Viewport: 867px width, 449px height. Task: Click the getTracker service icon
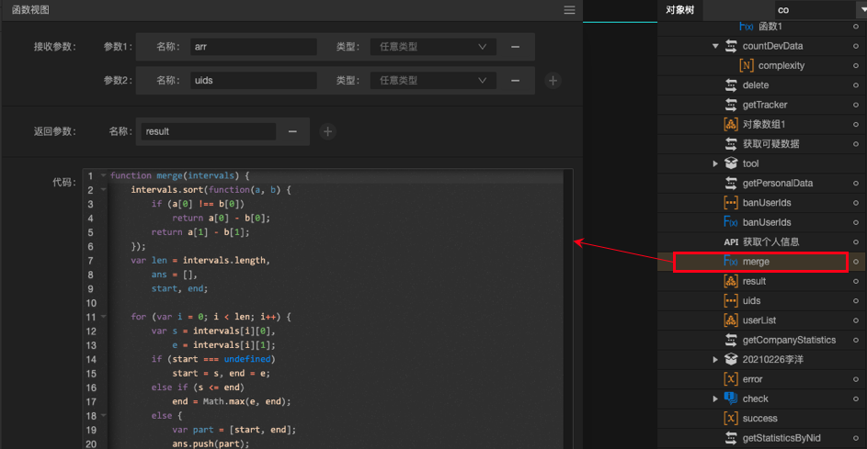731,105
